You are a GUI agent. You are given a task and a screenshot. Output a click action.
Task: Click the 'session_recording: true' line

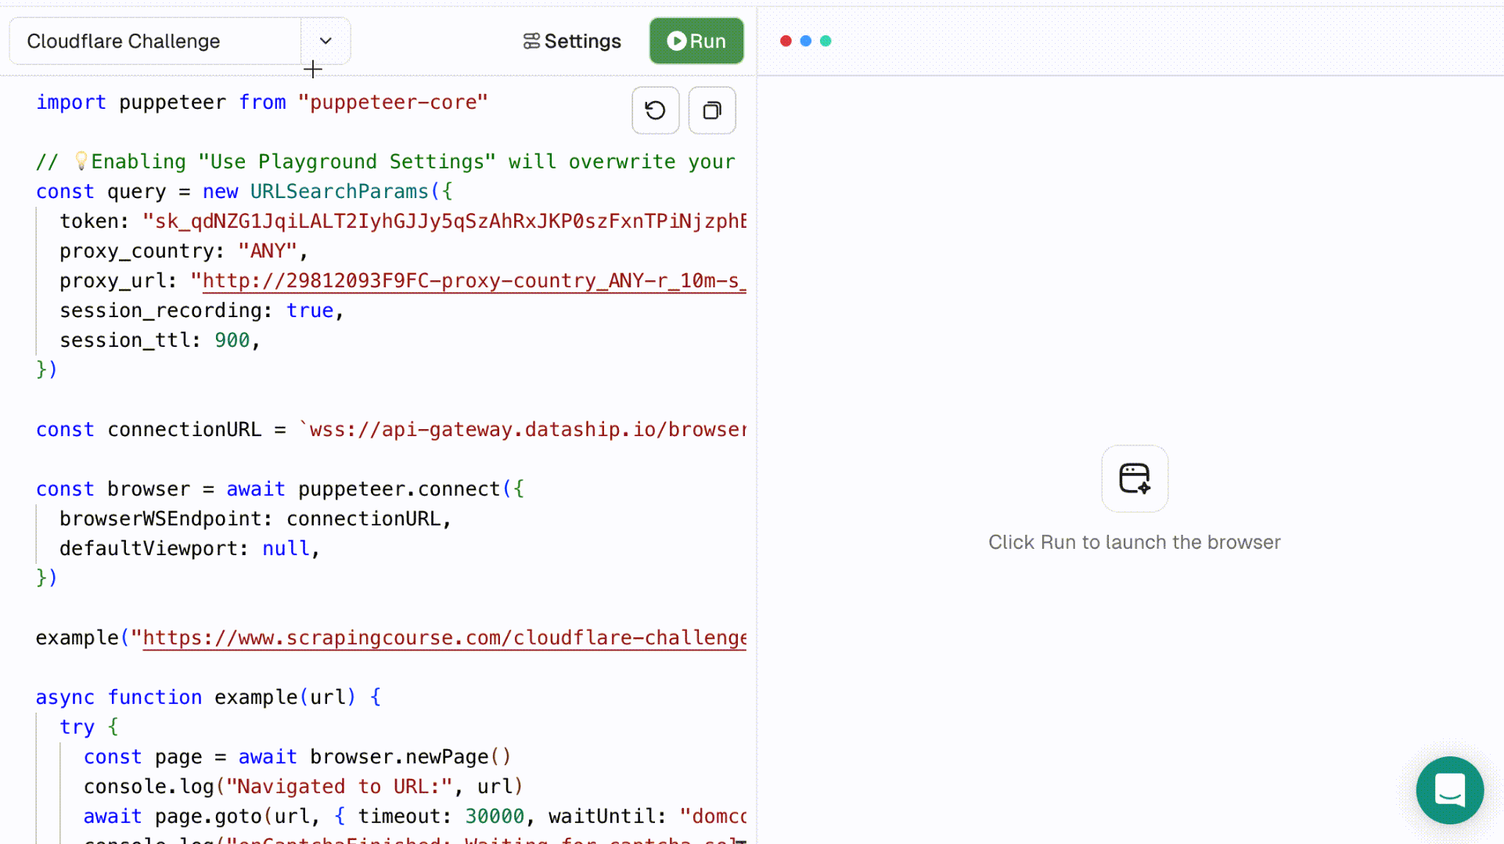(x=202, y=310)
